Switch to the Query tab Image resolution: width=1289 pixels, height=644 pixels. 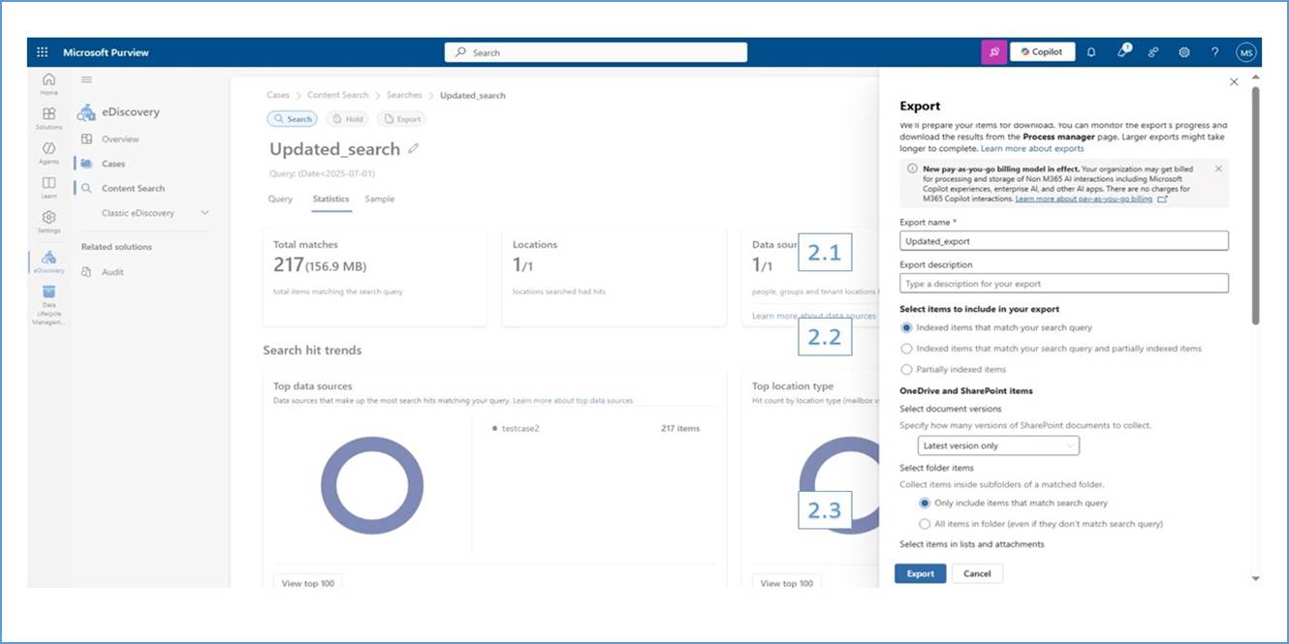(x=280, y=199)
